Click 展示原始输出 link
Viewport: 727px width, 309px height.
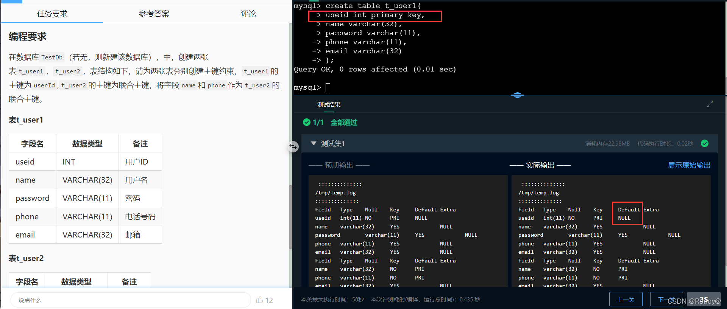pyautogui.click(x=689, y=165)
